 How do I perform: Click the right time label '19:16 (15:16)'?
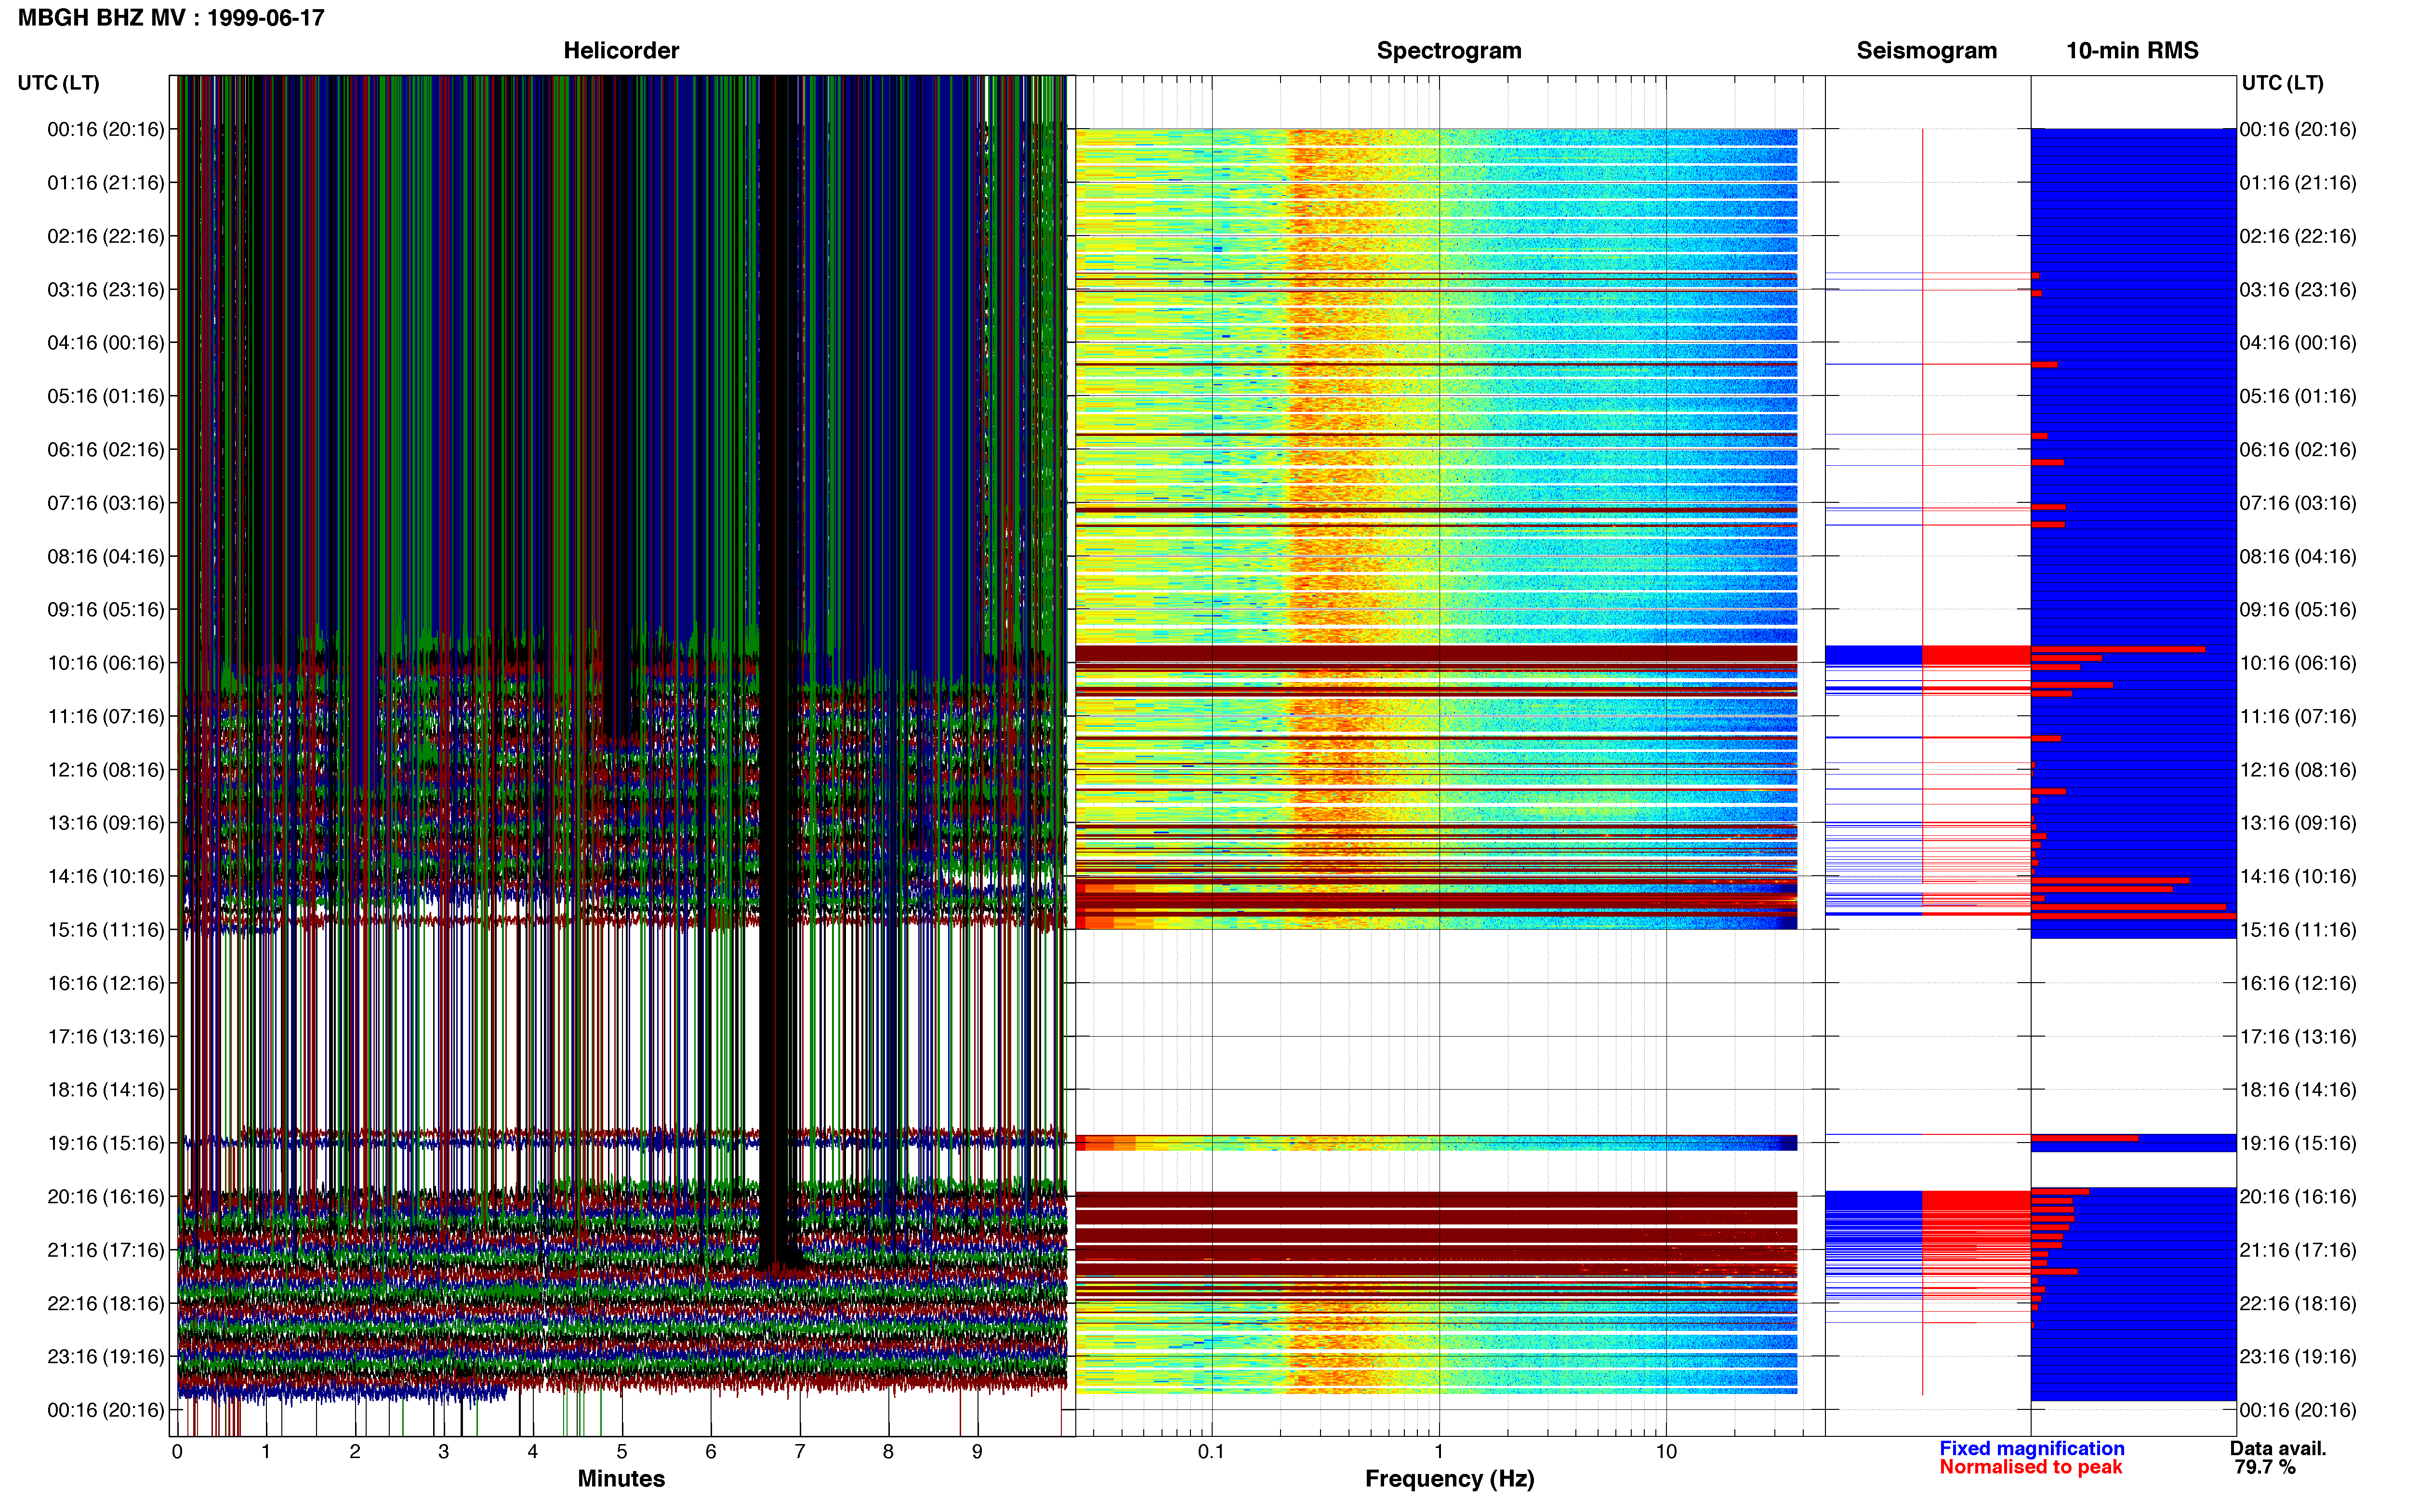[x=2298, y=1143]
